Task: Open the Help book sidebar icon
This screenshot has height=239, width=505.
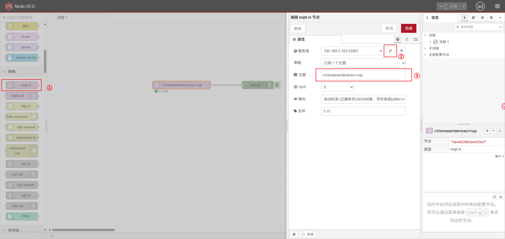Action: 473,18
